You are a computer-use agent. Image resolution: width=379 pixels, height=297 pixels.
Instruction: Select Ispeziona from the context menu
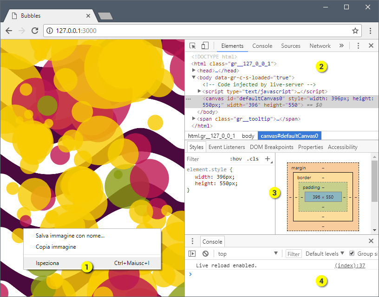[x=47, y=263]
